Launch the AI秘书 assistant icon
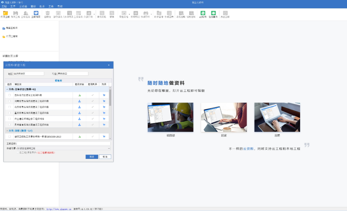 pyautogui.click(x=203, y=14)
